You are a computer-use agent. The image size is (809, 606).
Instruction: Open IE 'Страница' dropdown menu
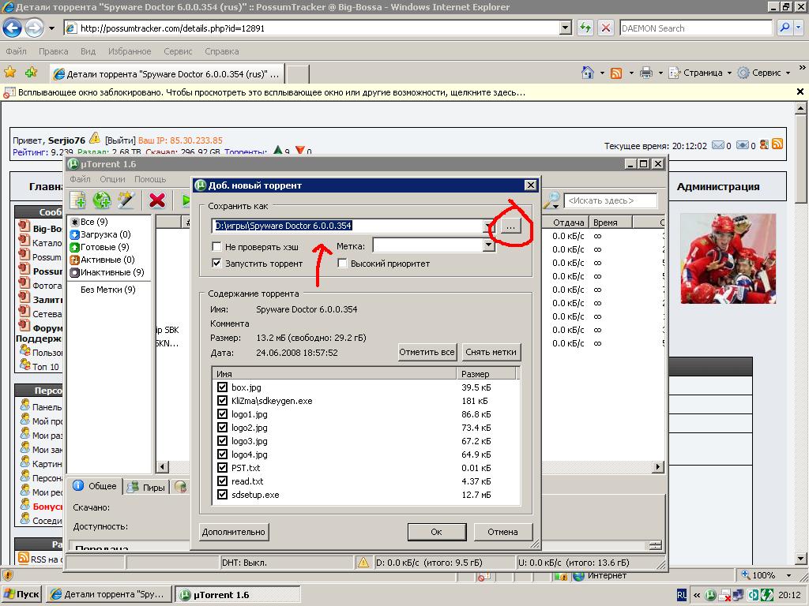click(x=701, y=73)
